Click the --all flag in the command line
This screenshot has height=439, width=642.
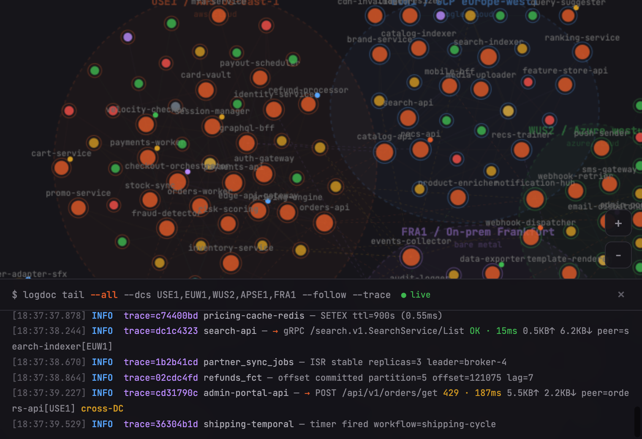(104, 295)
